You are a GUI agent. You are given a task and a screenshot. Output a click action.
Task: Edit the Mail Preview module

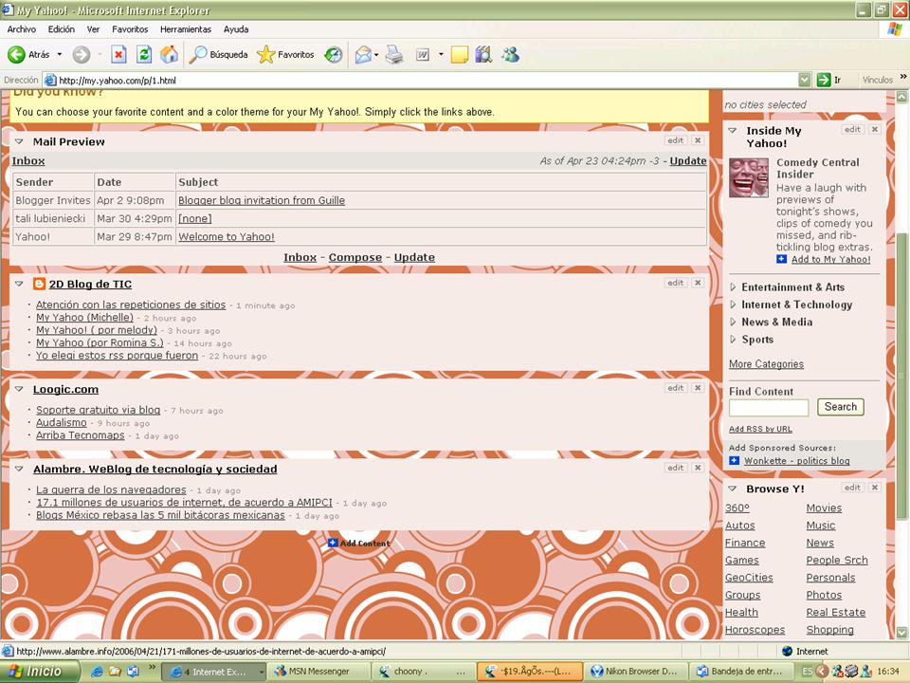pos(676,140)
